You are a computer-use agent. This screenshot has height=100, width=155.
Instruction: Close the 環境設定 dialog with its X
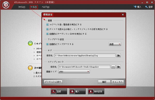(123, 15)
